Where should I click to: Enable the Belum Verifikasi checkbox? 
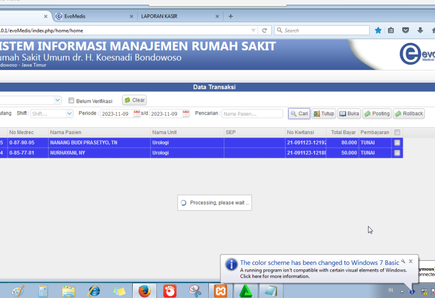tap(72, 100)
